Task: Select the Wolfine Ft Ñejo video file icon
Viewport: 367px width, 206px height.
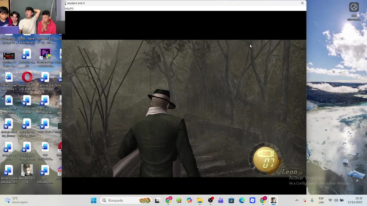Action: 9,58
